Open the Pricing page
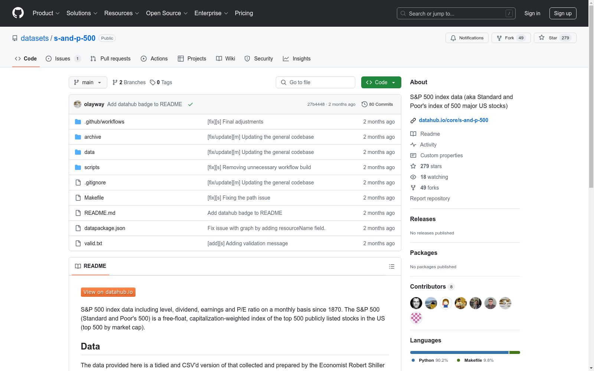Screen dimensions: 594x371 [x=244, y=13]
